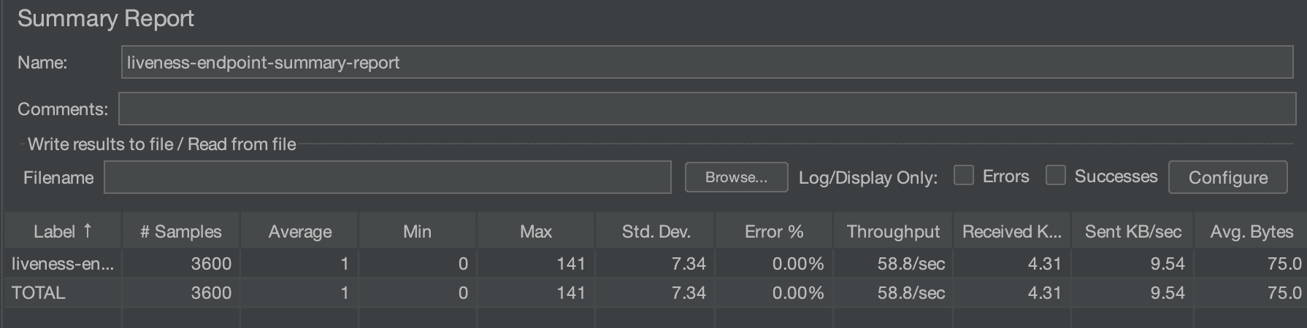
Task: Sort by Sent KB/sec column header
Action: [1132, 232]
